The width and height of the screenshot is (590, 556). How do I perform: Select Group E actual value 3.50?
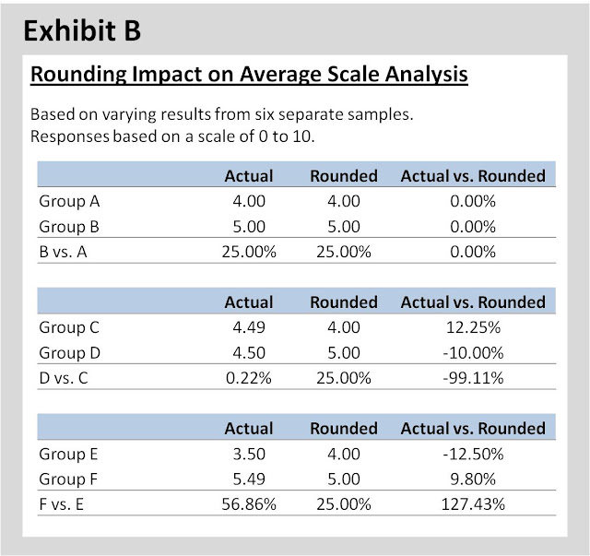249,454
